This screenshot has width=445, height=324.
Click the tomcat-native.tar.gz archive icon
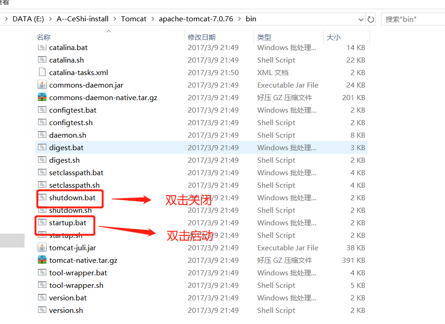[42, 260]
